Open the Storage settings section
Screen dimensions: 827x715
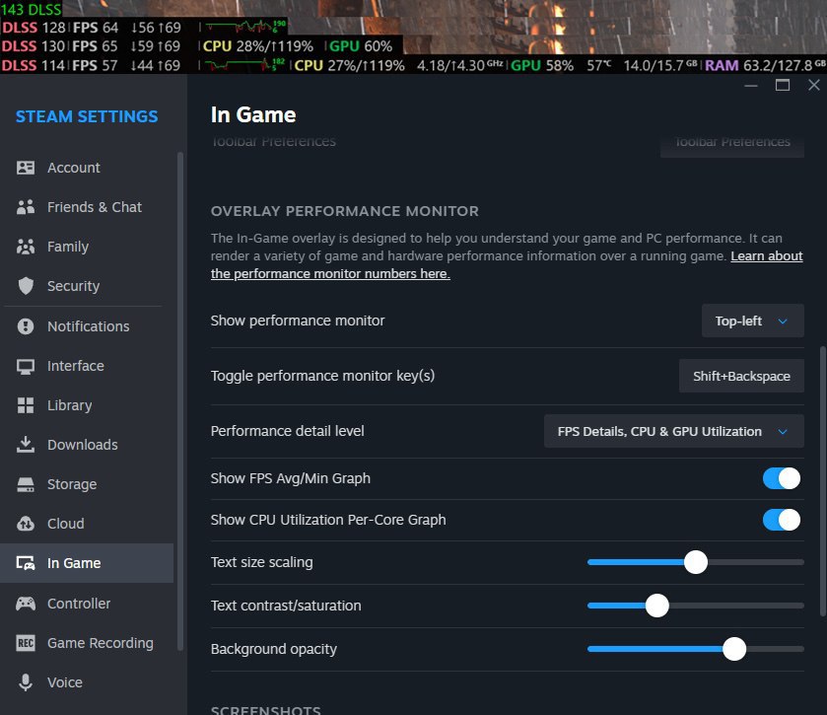72,484
